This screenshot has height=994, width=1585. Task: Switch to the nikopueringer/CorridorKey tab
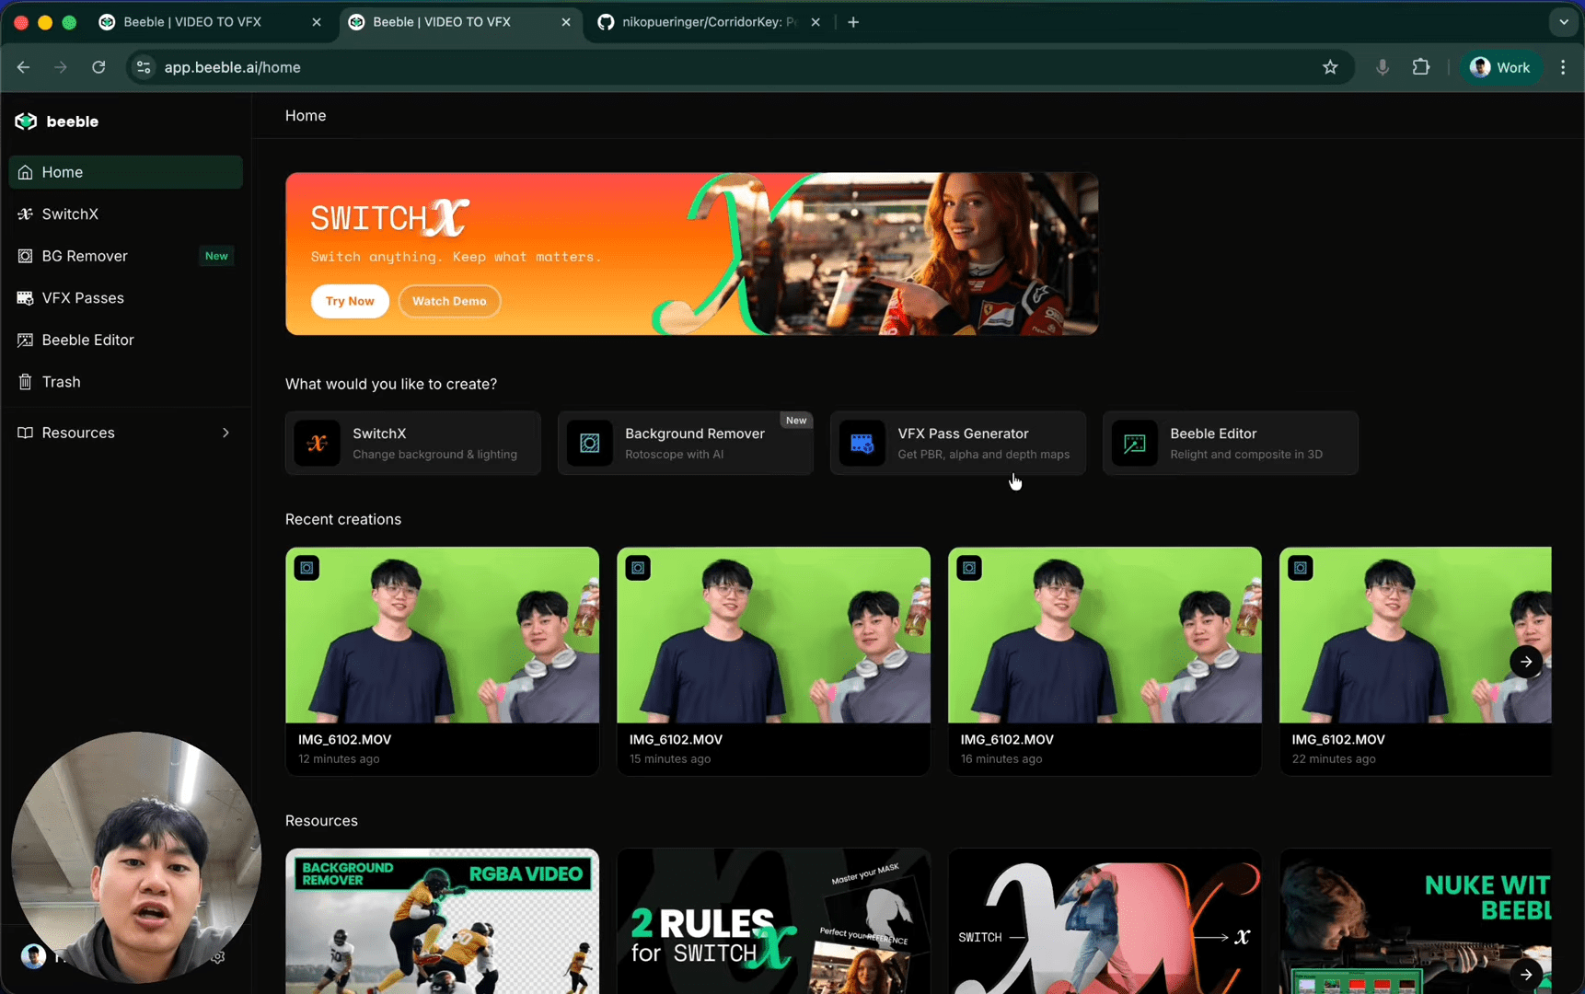click(704, 21)
